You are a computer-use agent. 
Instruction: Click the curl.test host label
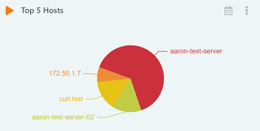pyautogui.click(x=71, y=99)
